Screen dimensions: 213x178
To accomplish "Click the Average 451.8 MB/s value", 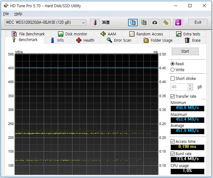I will coord(187,131).
